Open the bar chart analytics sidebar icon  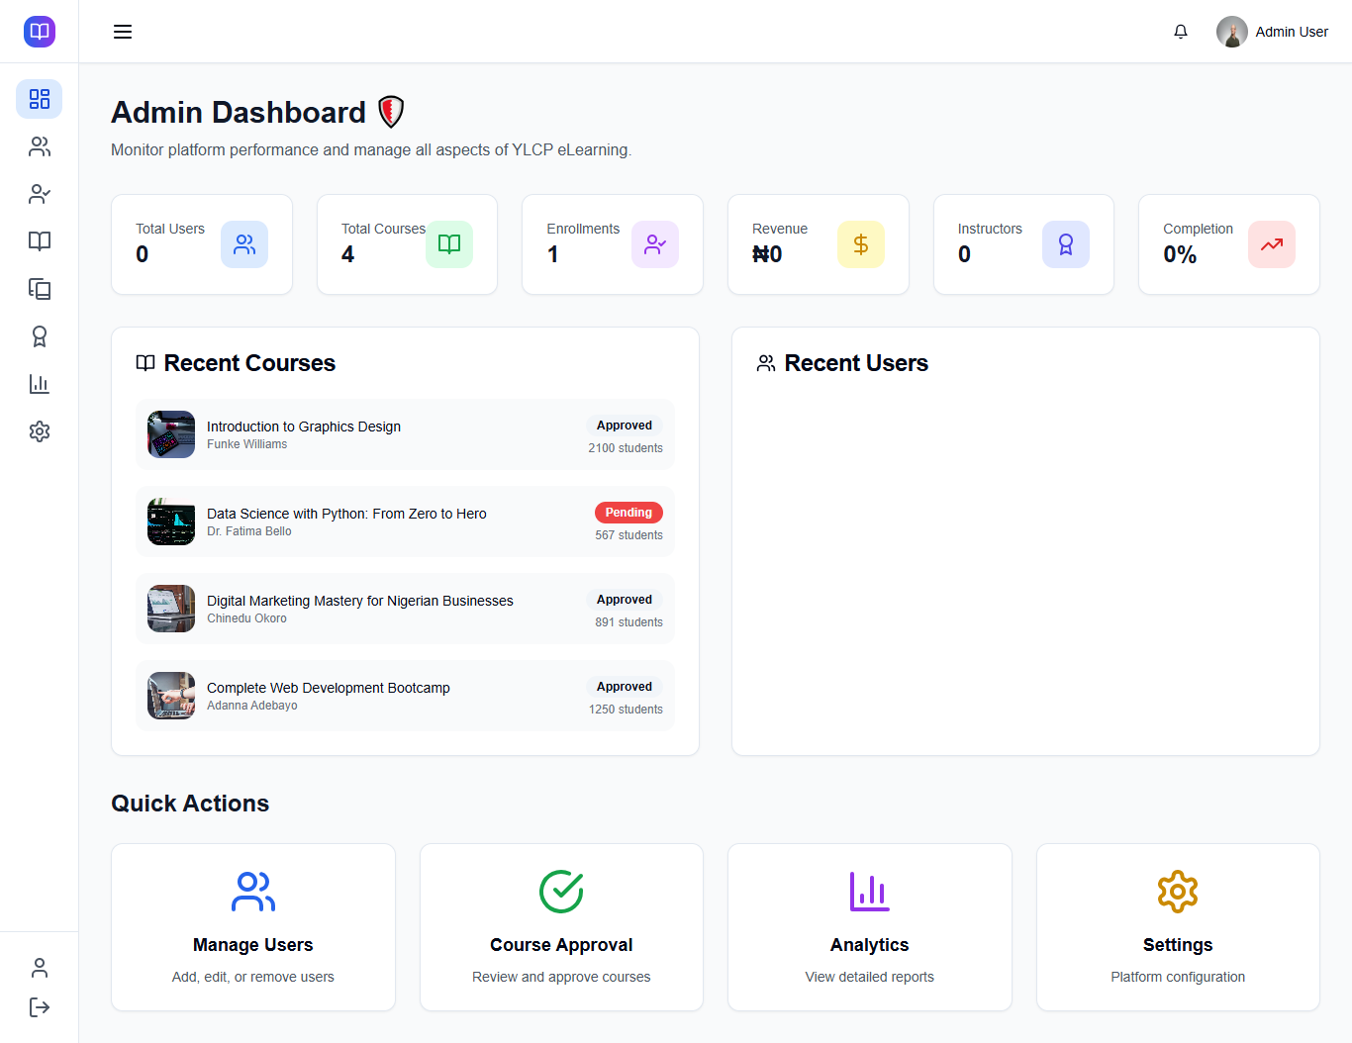(40, 384)
